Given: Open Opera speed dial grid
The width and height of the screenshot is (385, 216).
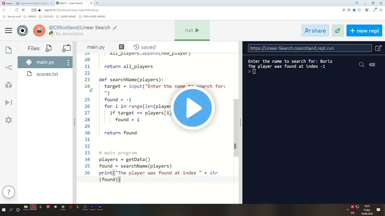Looking at the screenshot, I should [x=23, y=10].
